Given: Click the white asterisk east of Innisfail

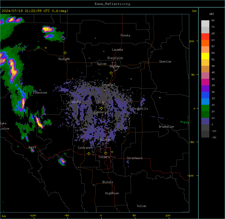Looking at the screenshot, I should (131, 79).
